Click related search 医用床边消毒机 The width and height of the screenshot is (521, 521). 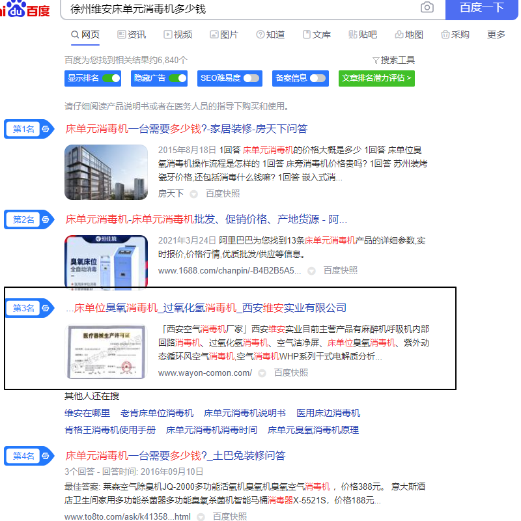point(328,414)
